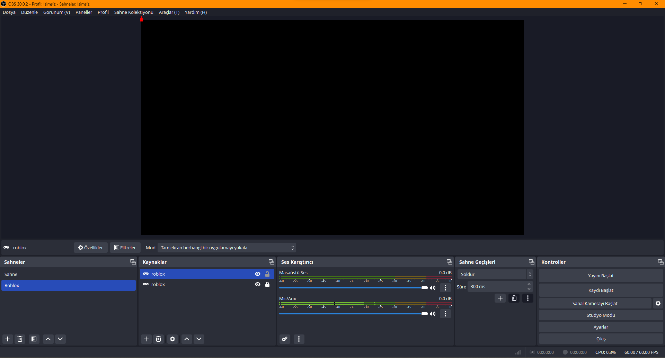The width and height of the screenshot is (665, 358).
Task: Open the Araçlar (T) menu
Action: [x=169, y=12]
